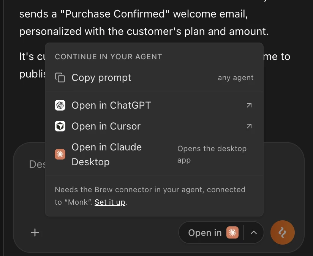Click the round orange send button

283,232
